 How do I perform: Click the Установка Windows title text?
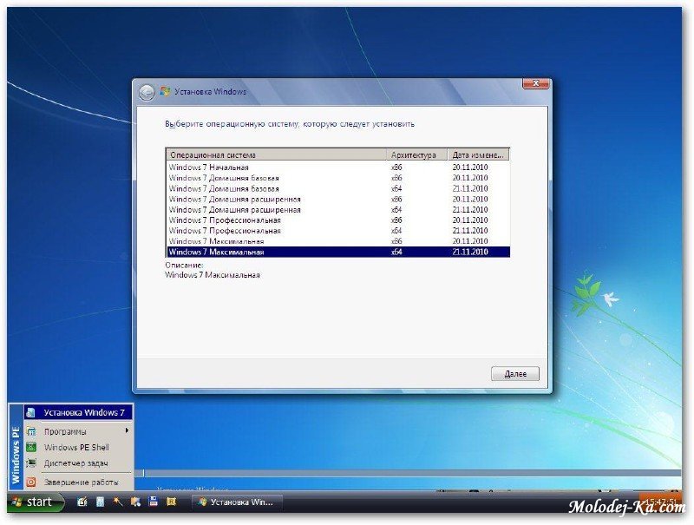tap(210, 92)
